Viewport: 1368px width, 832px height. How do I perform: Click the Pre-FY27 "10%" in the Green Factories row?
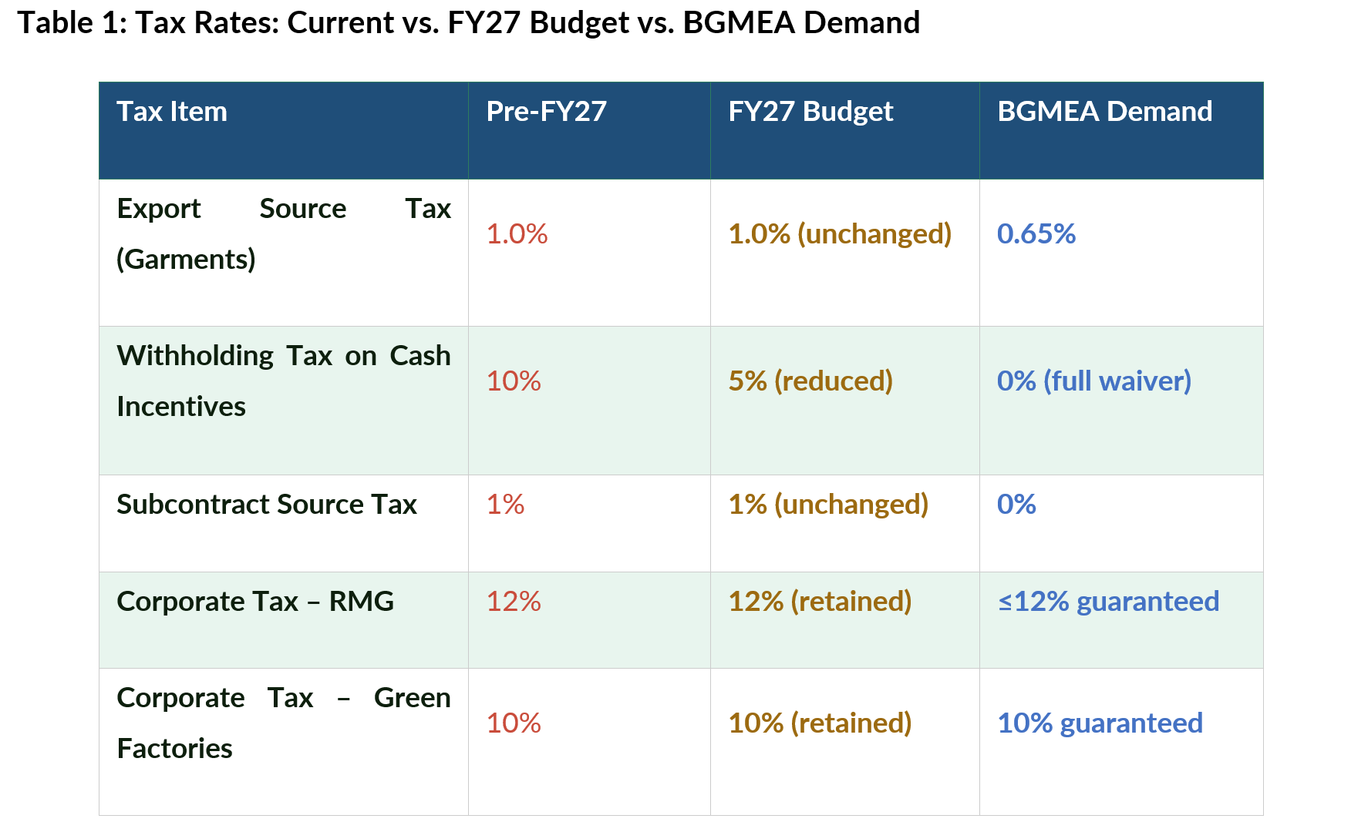[514, 723]
